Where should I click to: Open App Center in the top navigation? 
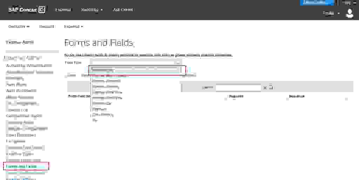coord(123,10)
